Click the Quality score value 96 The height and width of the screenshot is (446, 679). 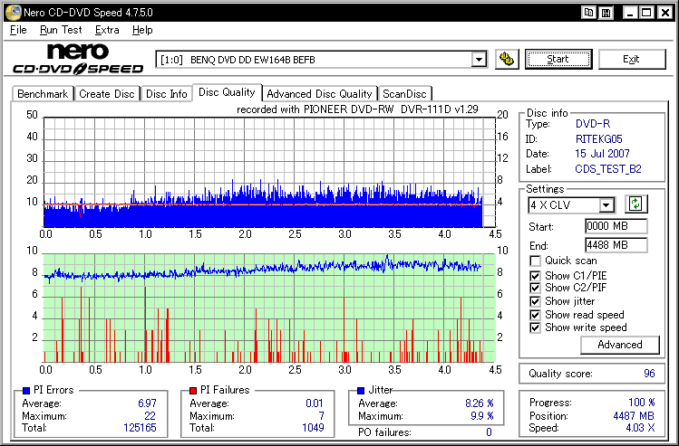coord(649,374)
